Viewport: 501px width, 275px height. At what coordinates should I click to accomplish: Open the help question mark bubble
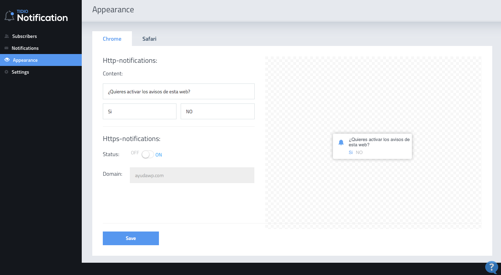492,267
